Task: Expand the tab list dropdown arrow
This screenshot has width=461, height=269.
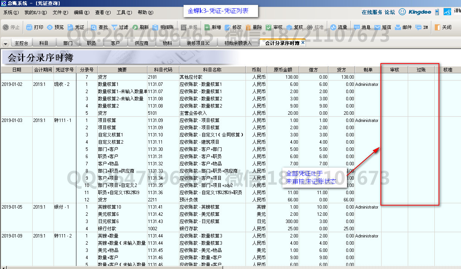Action: (5, 43)
